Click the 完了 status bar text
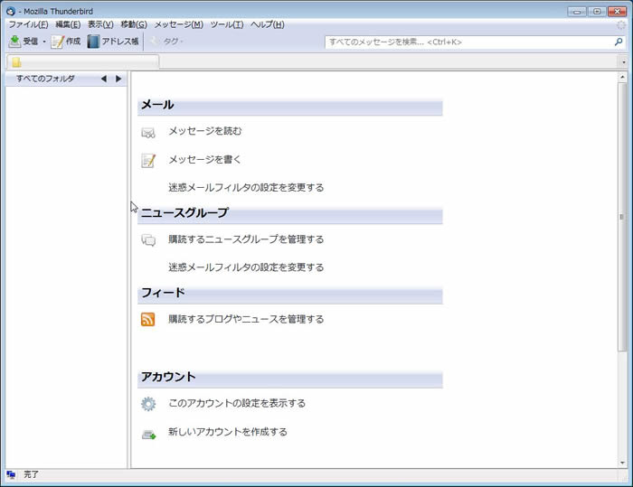This screenshot has height=487, width=633. point(31,474)
